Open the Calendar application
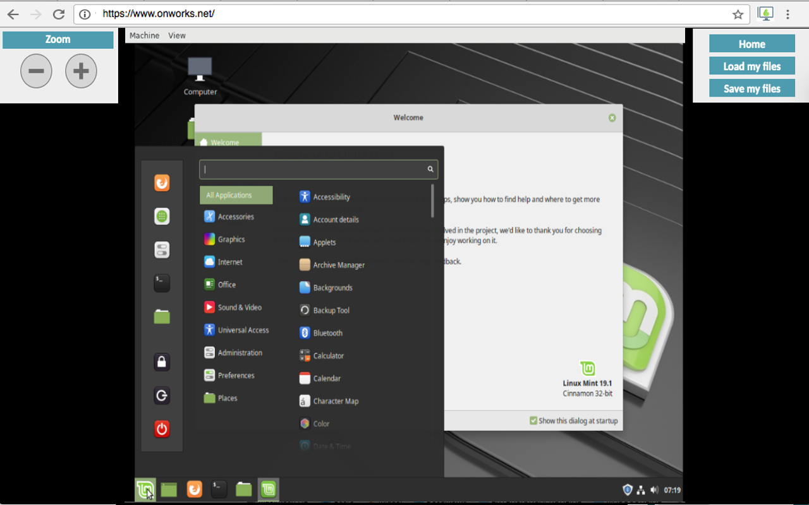The width and height of the screenshot is (809, 505). [320, 379]
